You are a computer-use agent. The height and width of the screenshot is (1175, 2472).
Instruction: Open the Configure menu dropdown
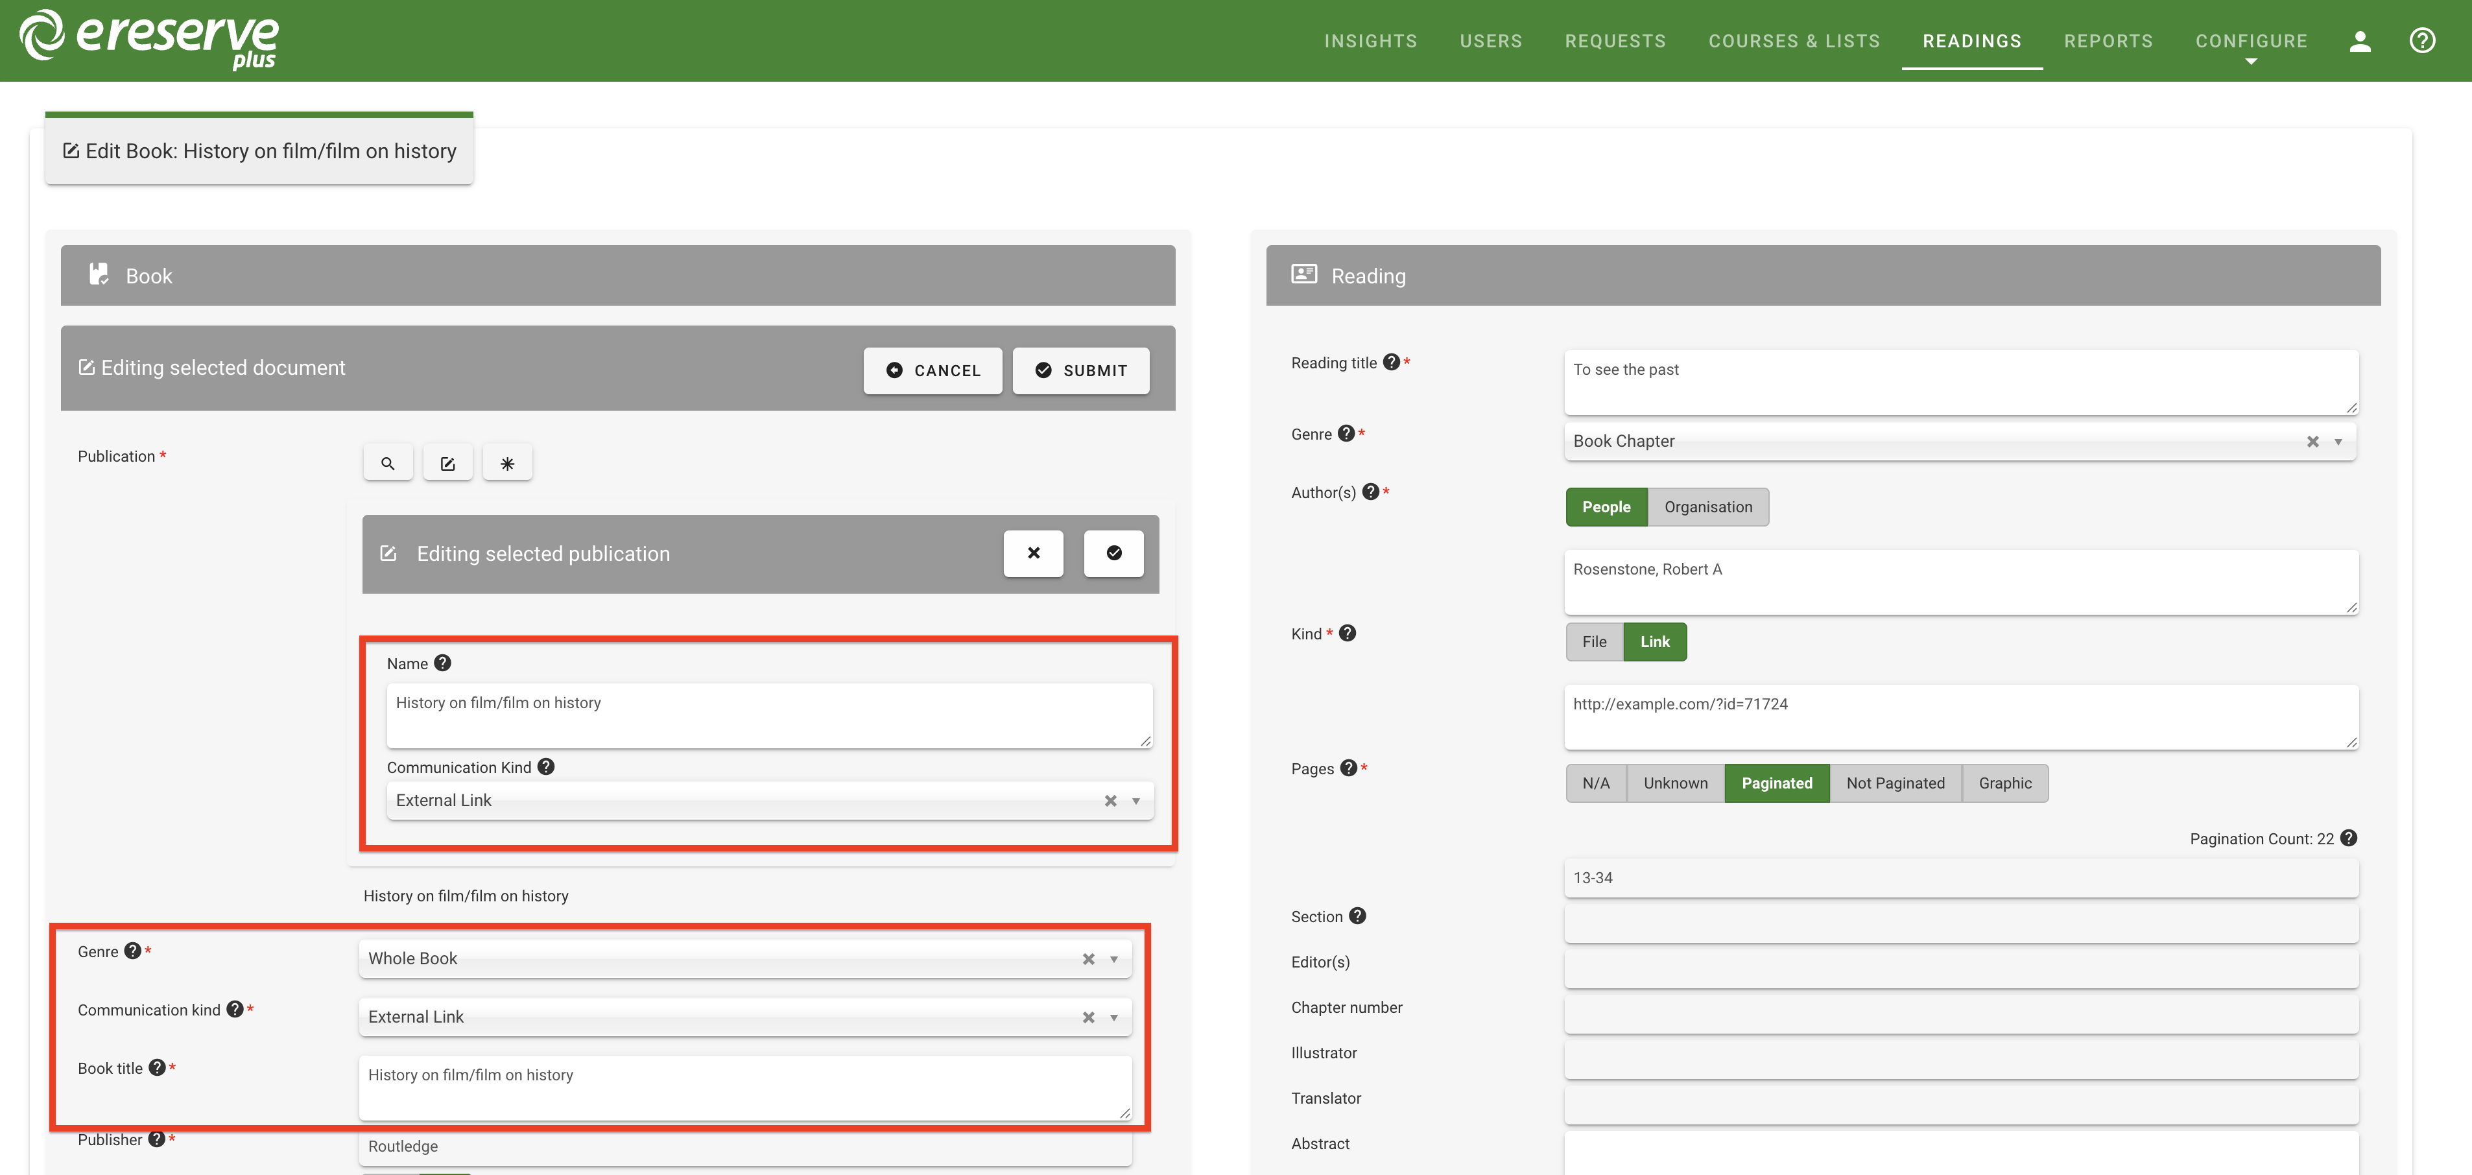pyautogui.click(x=2250, y=42)
